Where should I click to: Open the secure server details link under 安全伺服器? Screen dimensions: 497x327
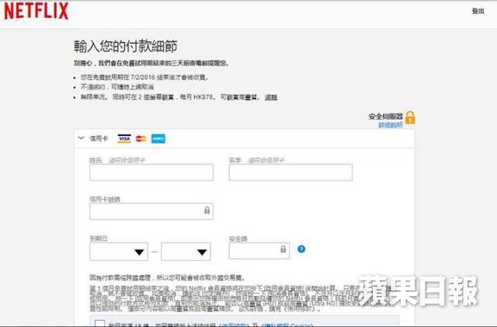(391, 125)
